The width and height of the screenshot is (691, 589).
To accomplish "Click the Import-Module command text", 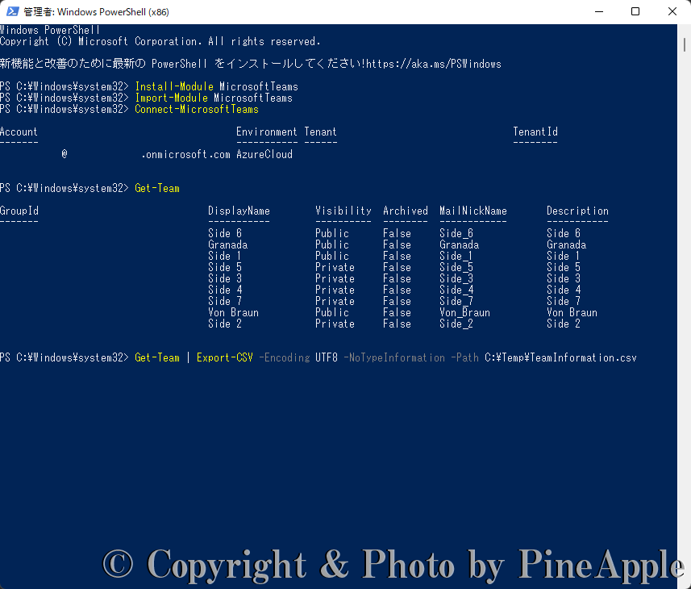I will [x=171, y=98].
